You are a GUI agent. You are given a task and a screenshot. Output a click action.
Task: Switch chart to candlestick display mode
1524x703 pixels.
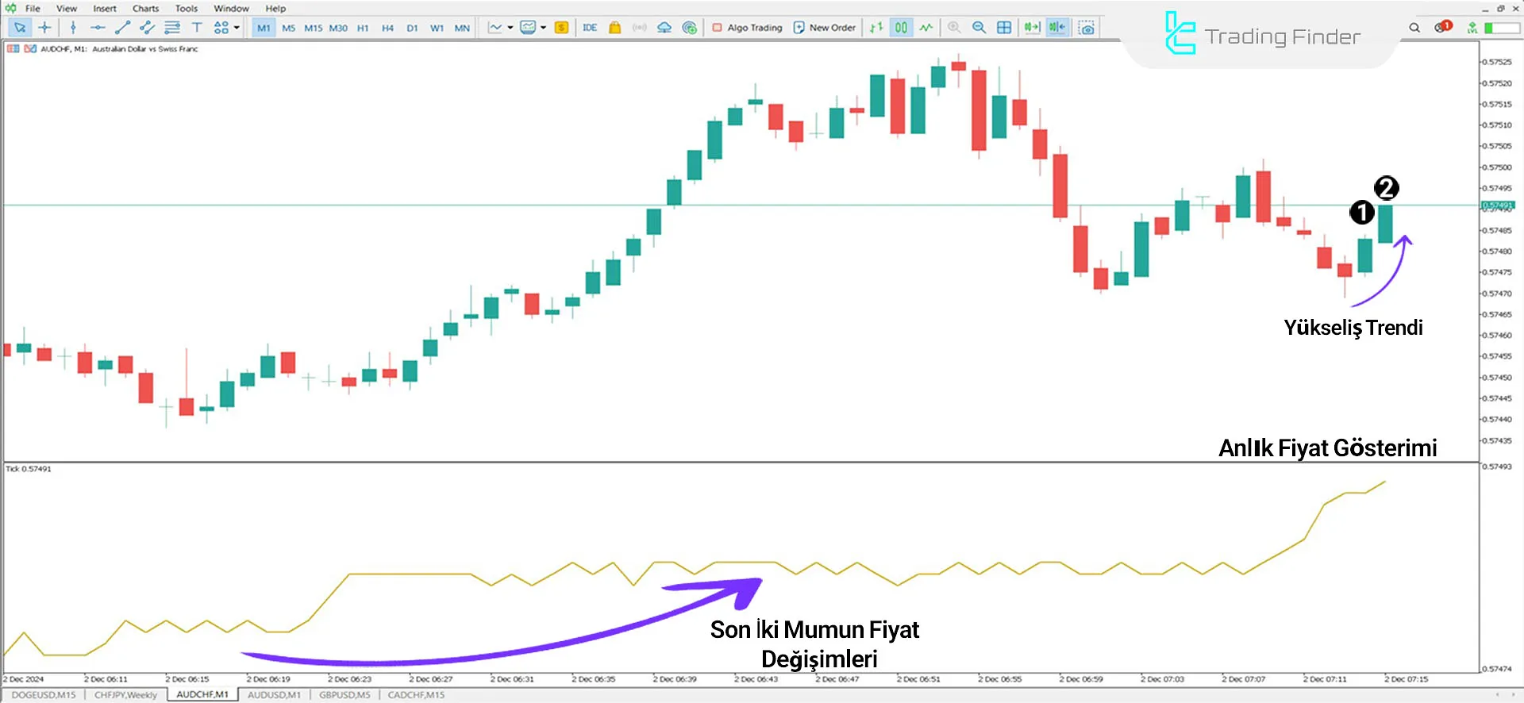click(x=901, y=28)
